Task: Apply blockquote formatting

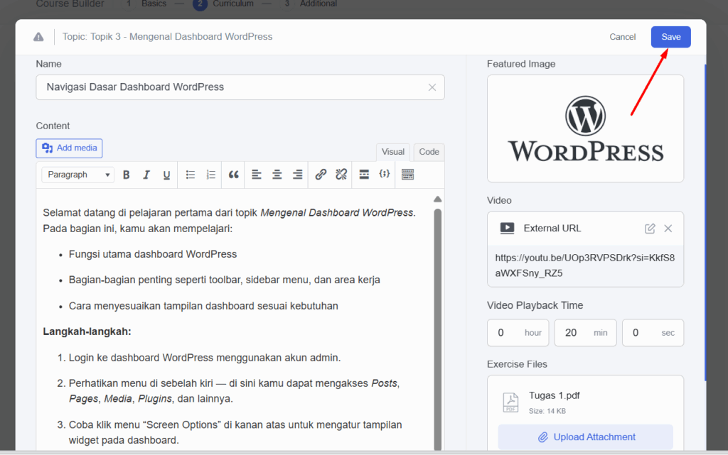Action: [x=234, y=175]
